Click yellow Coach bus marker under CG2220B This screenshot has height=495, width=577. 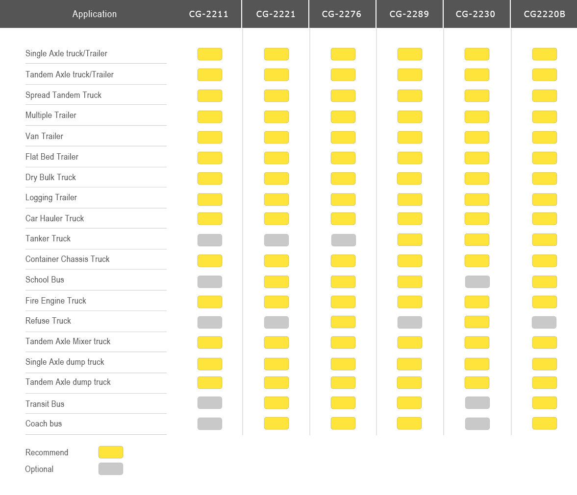[x=545, y=424]
